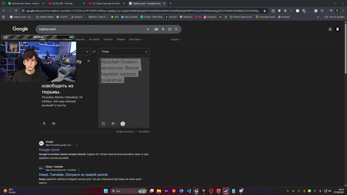Swap translation languages with the arrows icon
This screenshot has height=195, width=347.
point(94,51)
